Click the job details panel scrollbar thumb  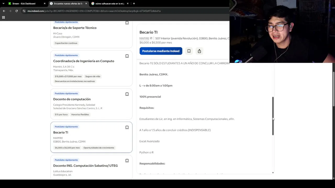point(273,116)
